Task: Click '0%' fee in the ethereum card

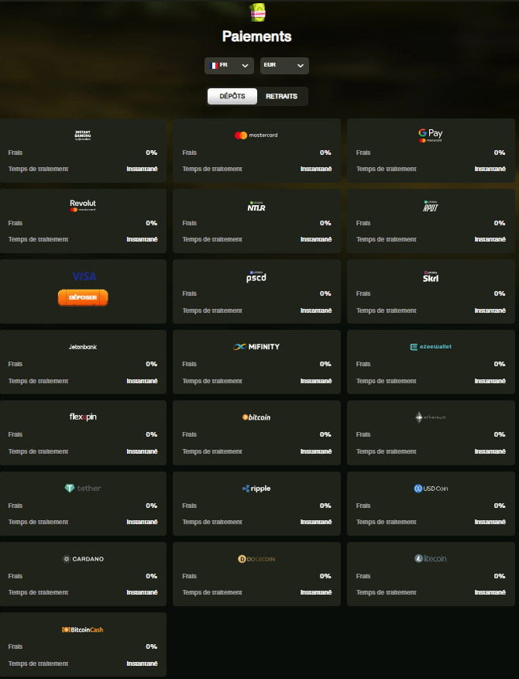Action: (500, 434)
